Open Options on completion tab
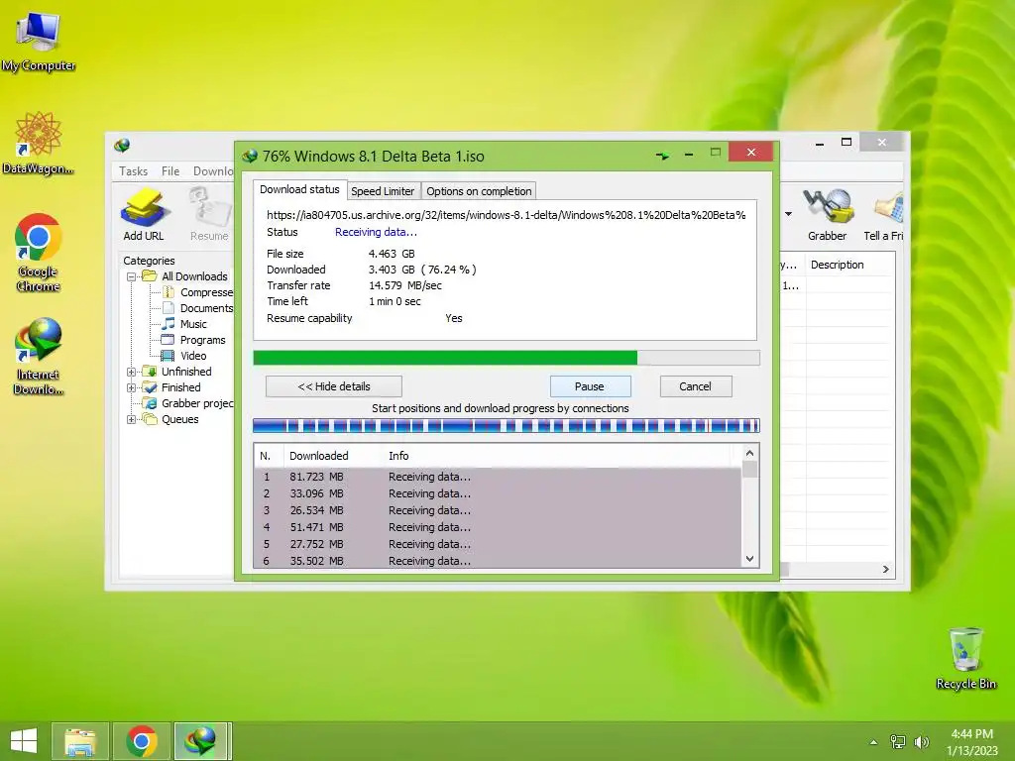Viewport: 1015px width, 761px height. point(479,191)
